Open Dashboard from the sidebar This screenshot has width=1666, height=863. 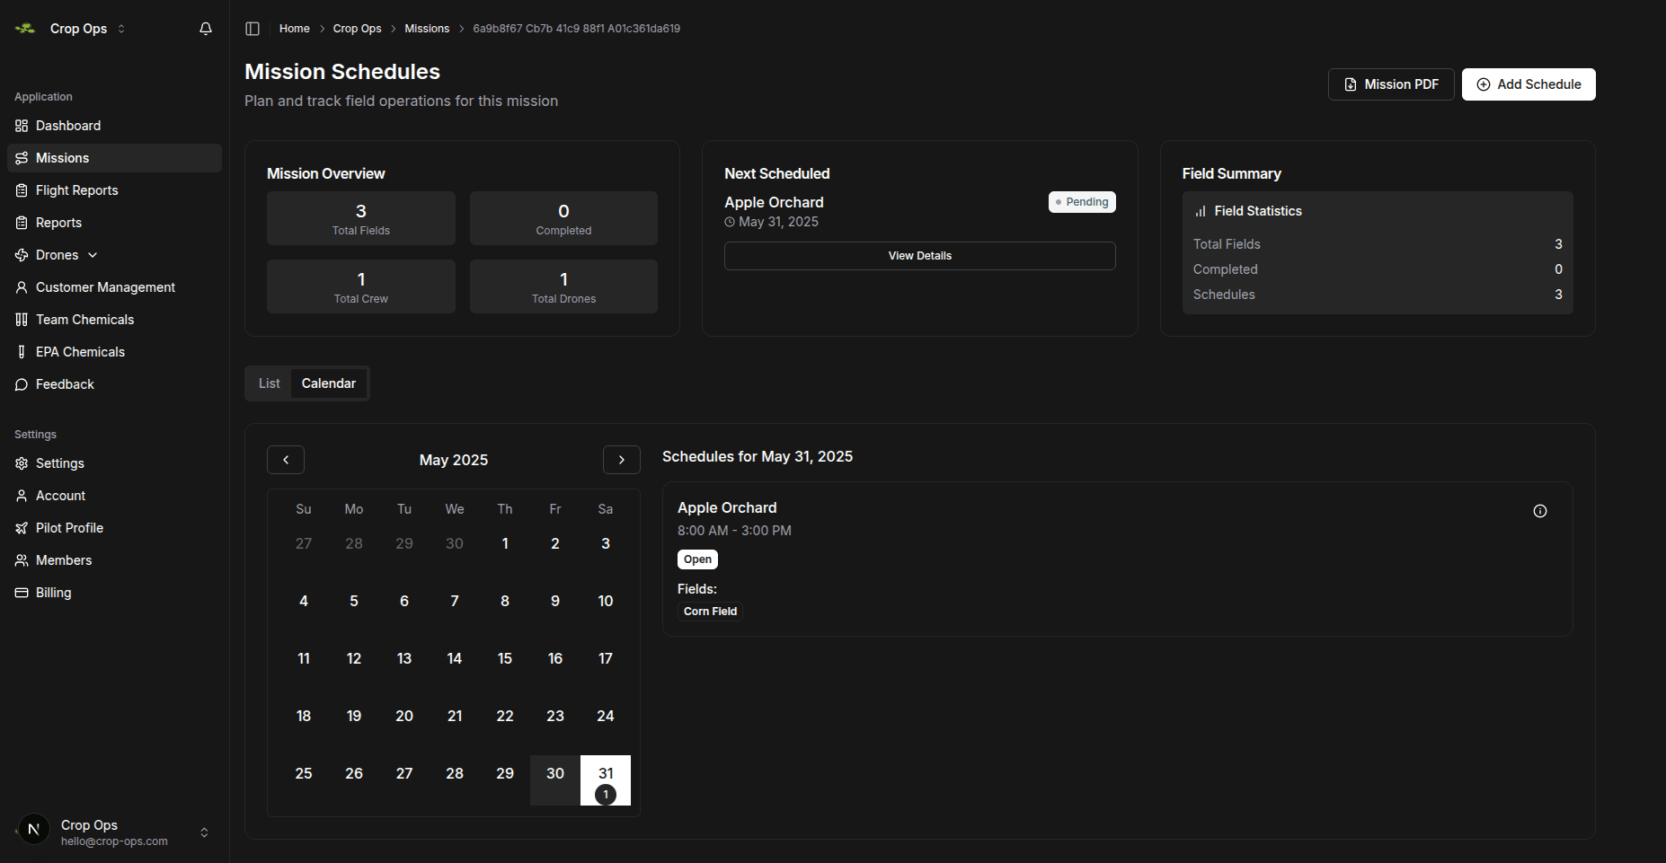pyautogui.click(x=114, y=126)
